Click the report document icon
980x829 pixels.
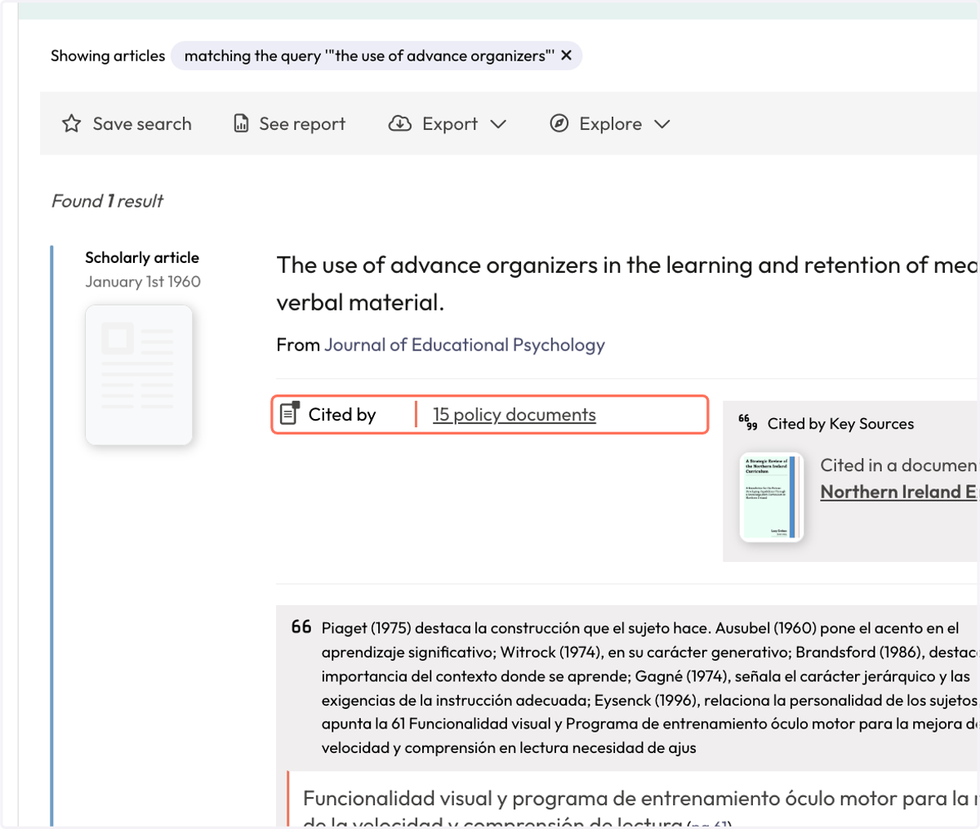point(241,123)
